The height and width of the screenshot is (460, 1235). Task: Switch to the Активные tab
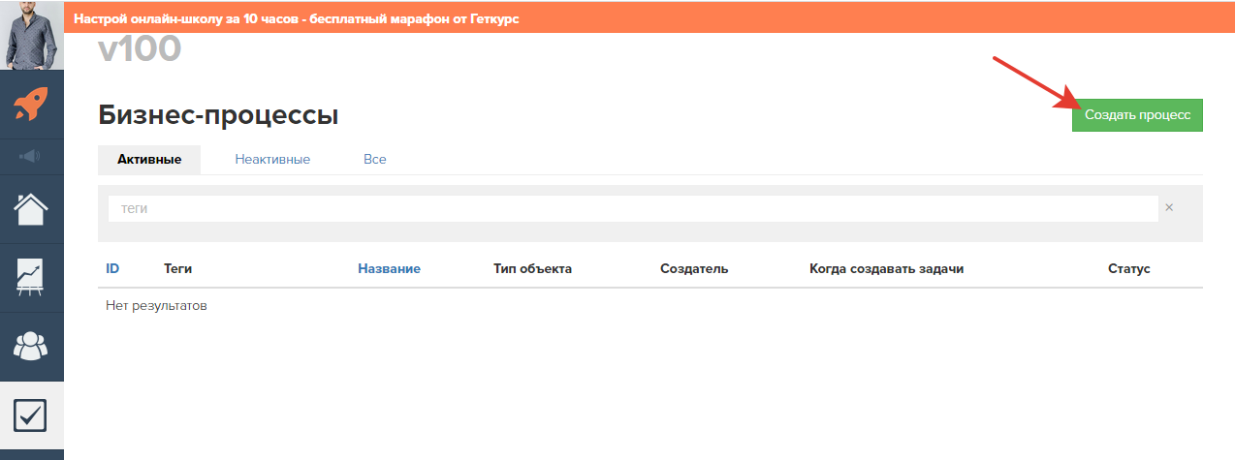tap(149, 159)
